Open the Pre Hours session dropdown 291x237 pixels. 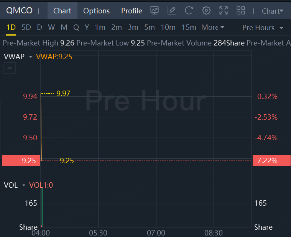coord(263,28)
